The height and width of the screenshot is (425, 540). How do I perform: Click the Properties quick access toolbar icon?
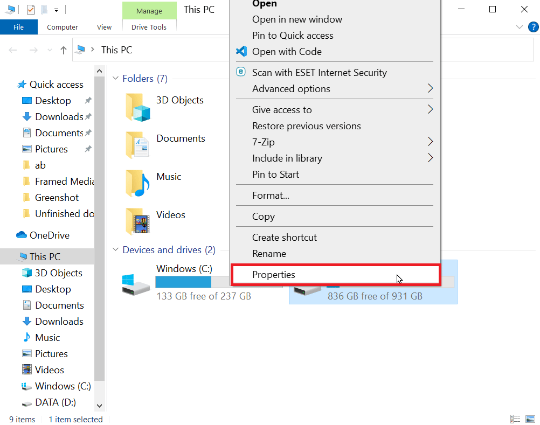pyautogui.click(x=31, y=10)
